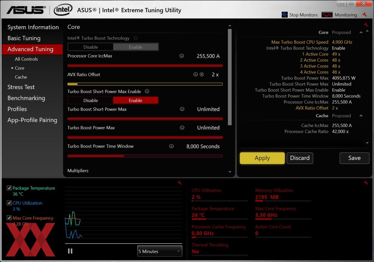Click the Intel logo

point(63,10)
